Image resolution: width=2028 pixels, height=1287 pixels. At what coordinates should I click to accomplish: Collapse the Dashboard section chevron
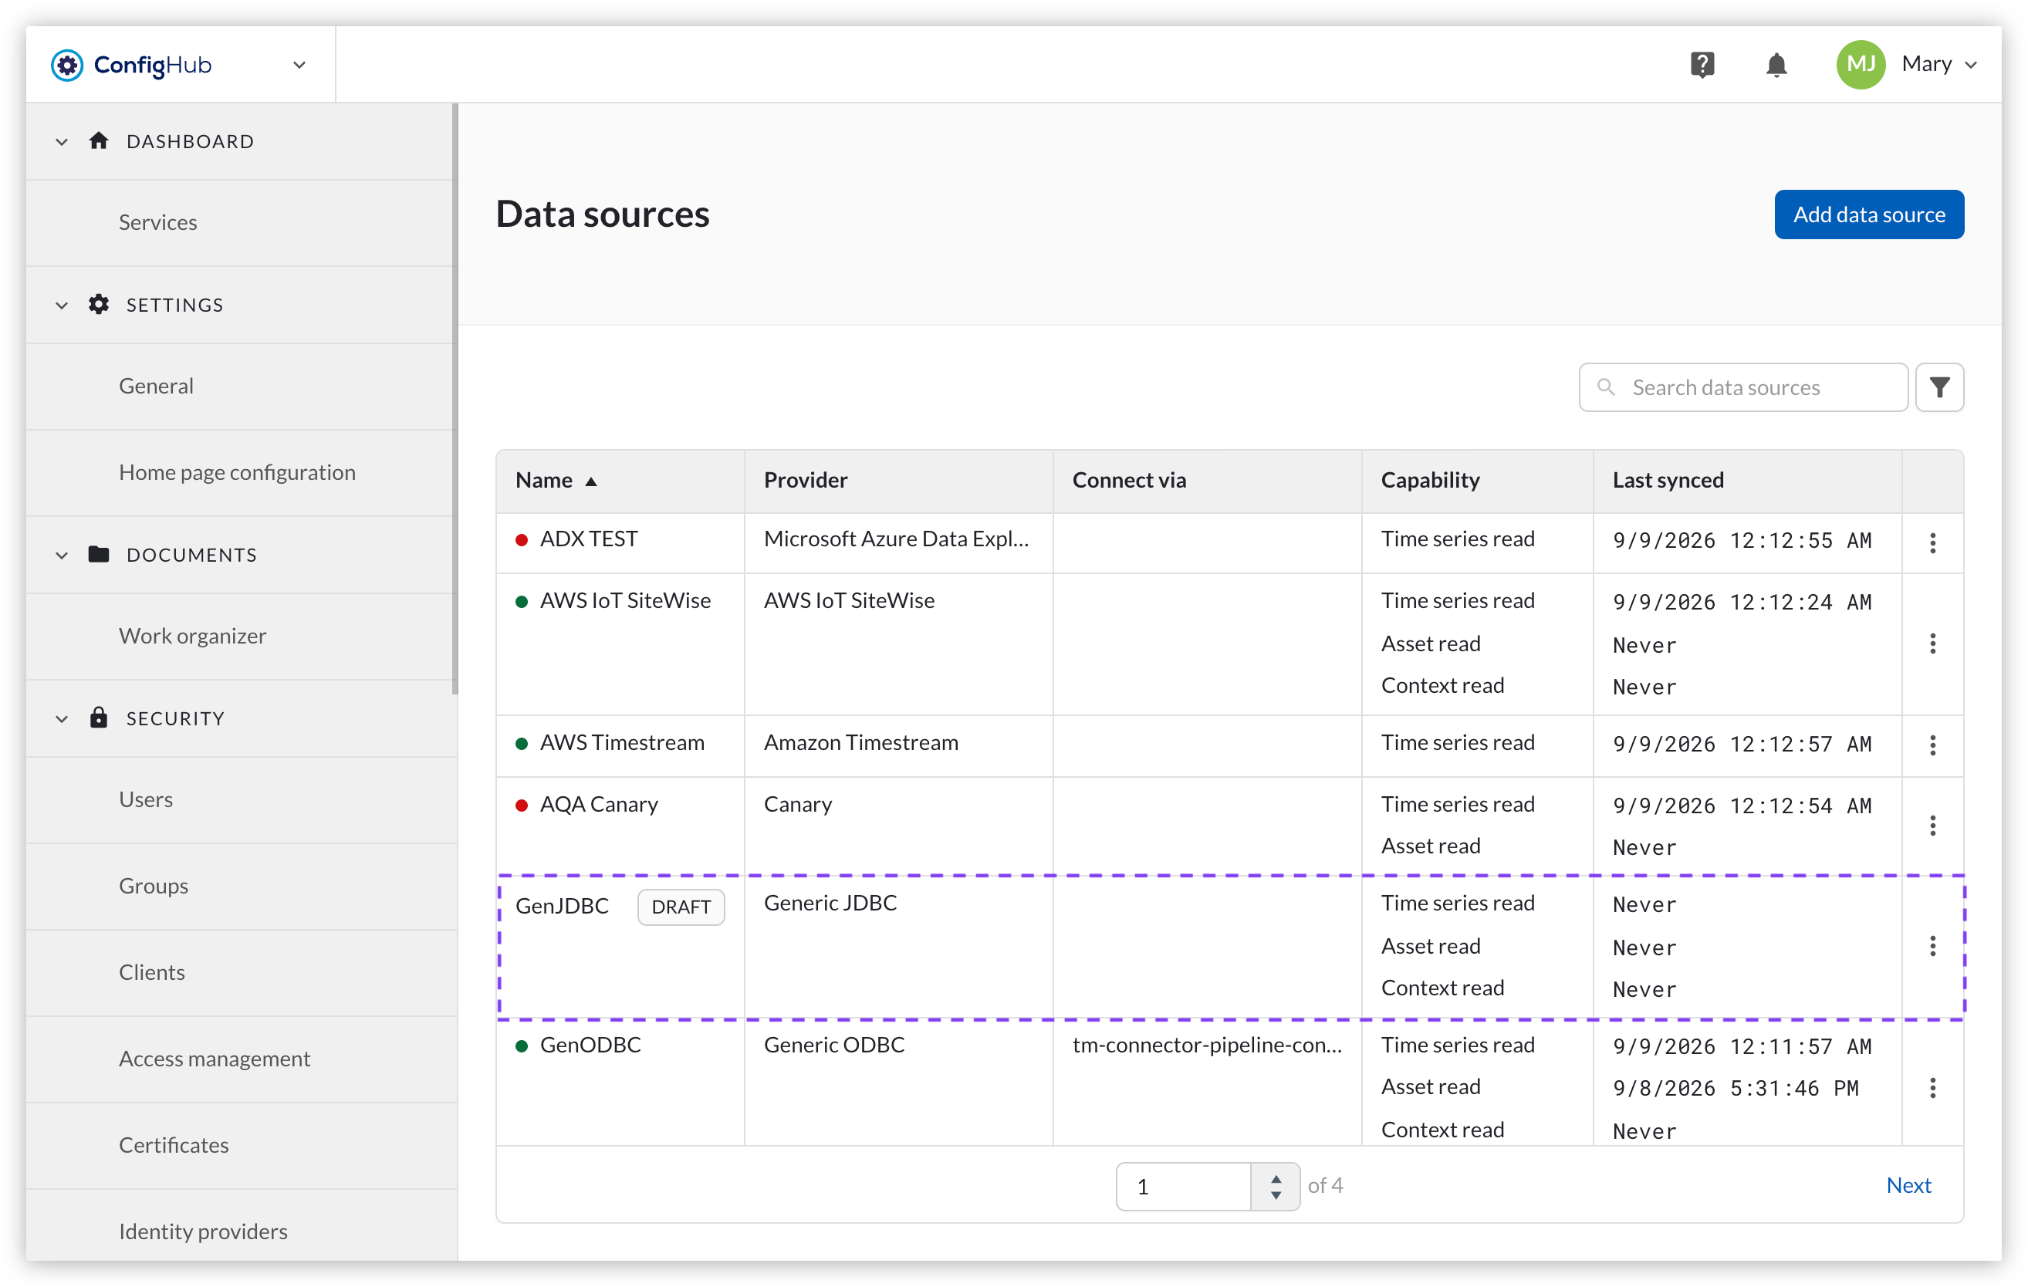click(x=62, y=141)
